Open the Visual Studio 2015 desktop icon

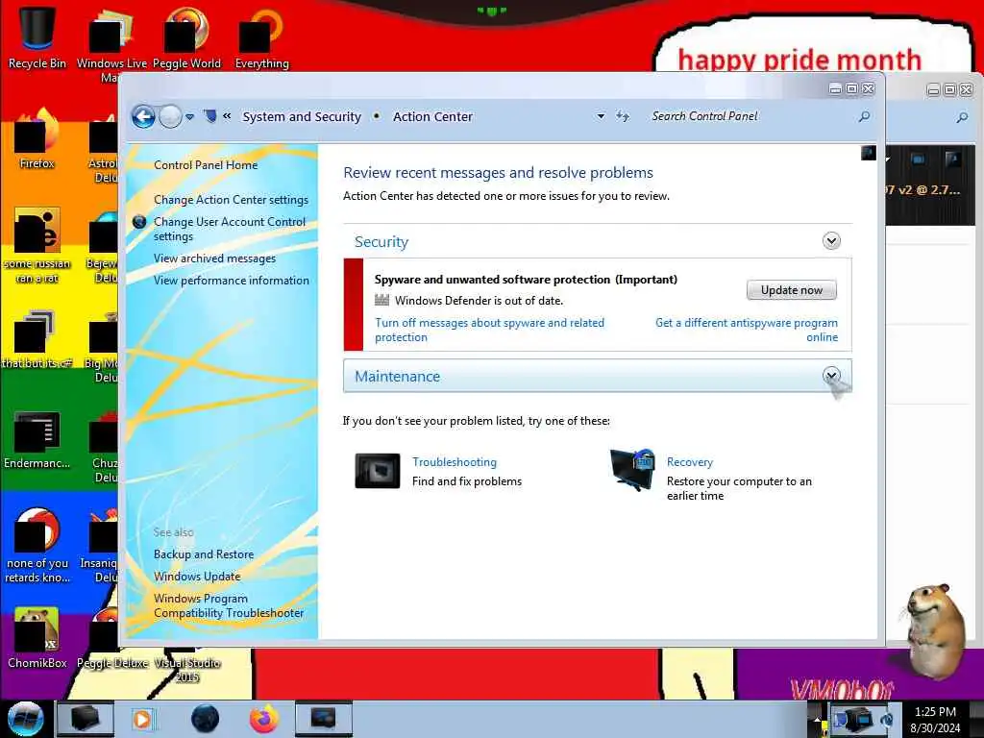187,669
